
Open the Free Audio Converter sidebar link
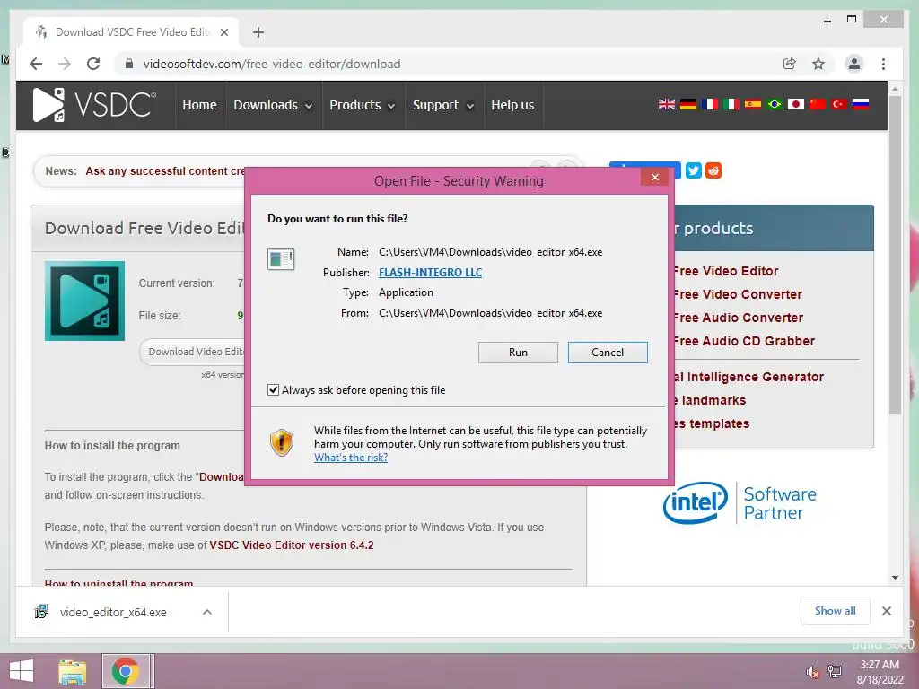click(x=738, y=318)
